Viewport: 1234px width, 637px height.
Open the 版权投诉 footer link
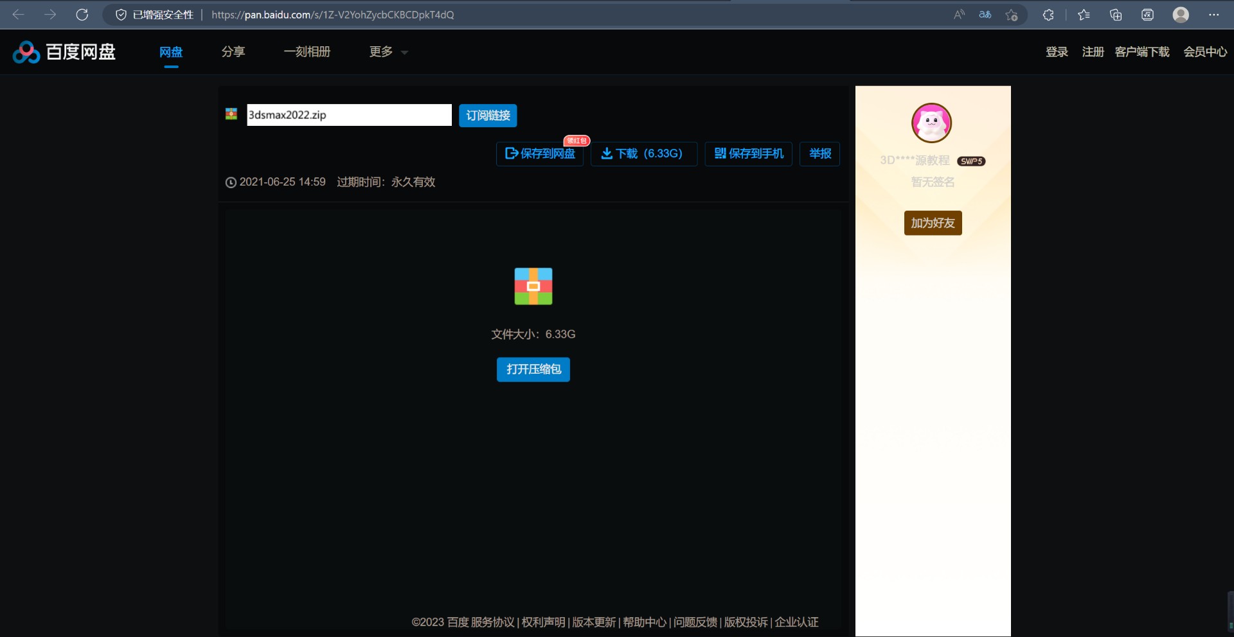pyautogui.click(x=746, y=622)
